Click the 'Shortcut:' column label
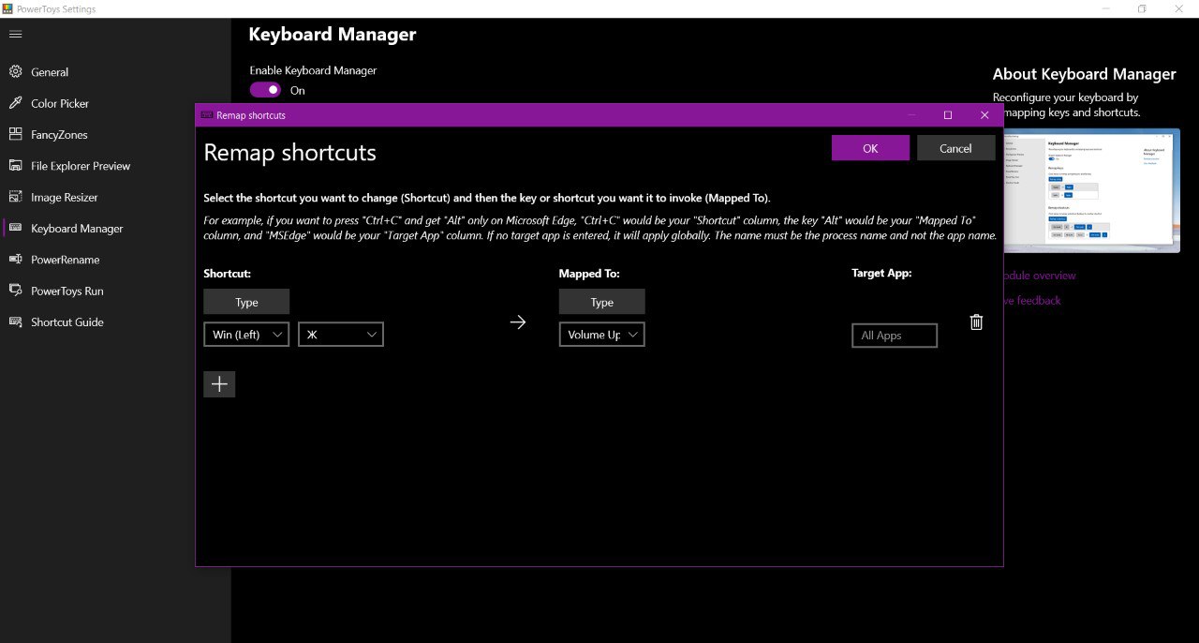The image size is (1199, 643). click(227, 274)
